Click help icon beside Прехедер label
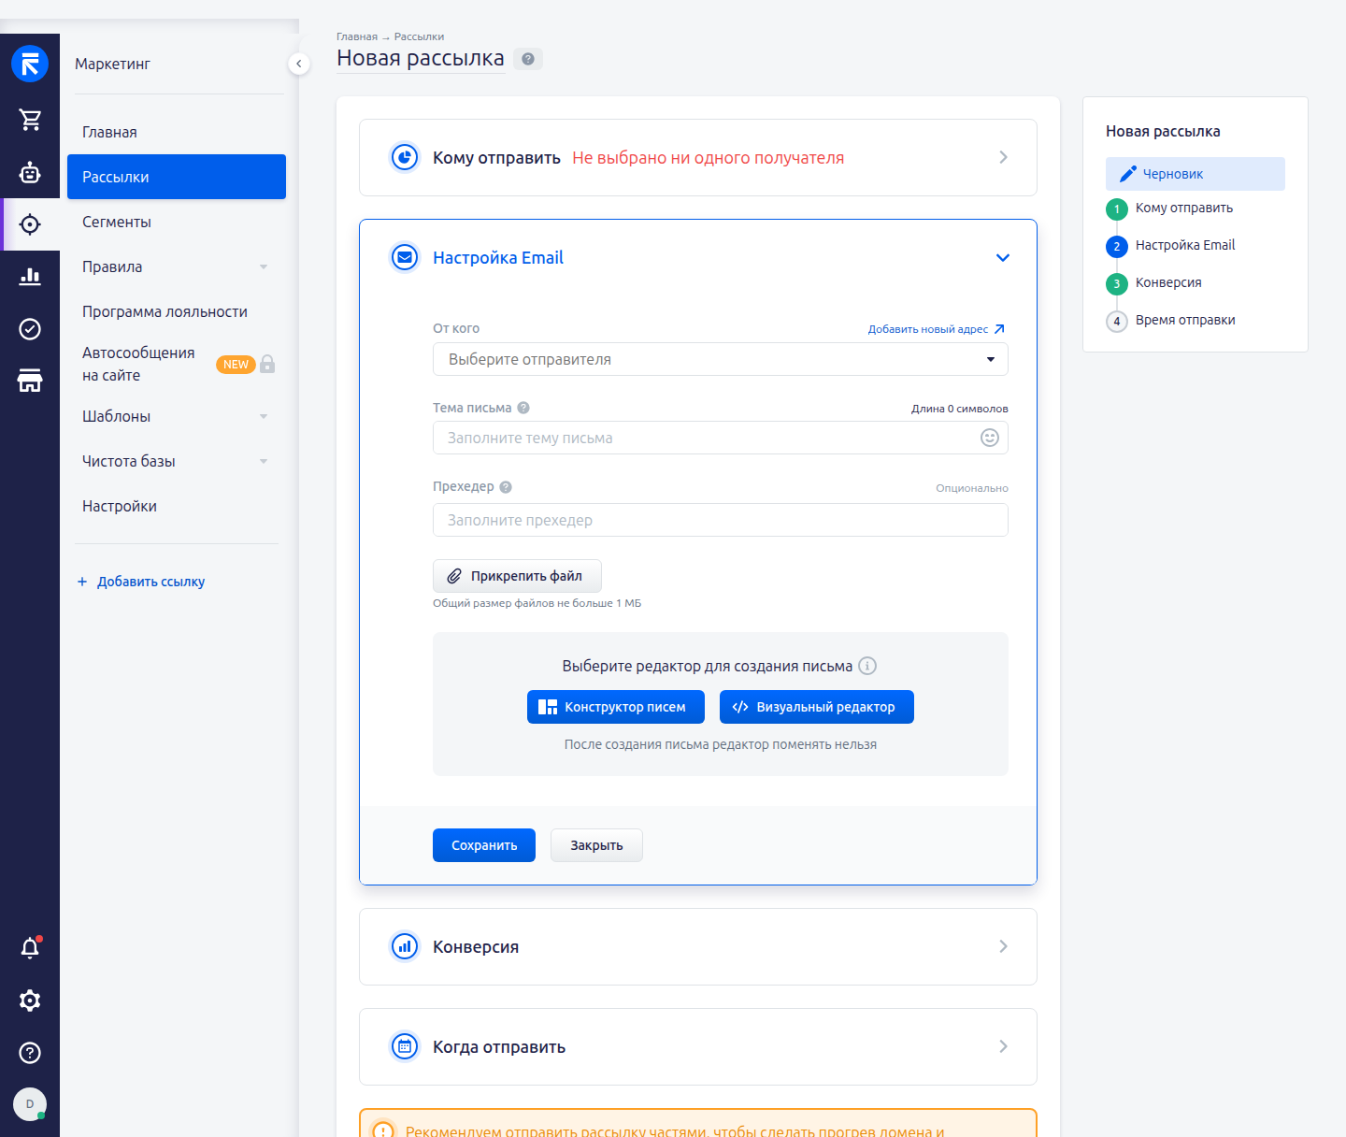1346x1137 pixels. pos(506,487)
